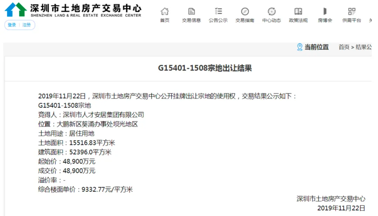The width and height of the screenshot is (378, 216).
Task: Click the 起始价：48,900万元 line
Action: tap(67, 161)
